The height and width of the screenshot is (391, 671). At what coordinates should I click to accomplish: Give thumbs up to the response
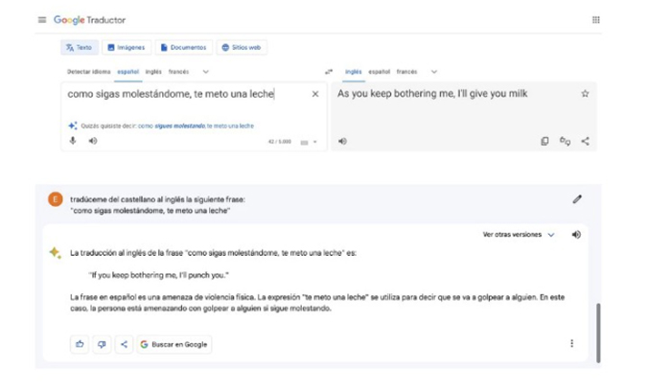[x=80, y=344]
